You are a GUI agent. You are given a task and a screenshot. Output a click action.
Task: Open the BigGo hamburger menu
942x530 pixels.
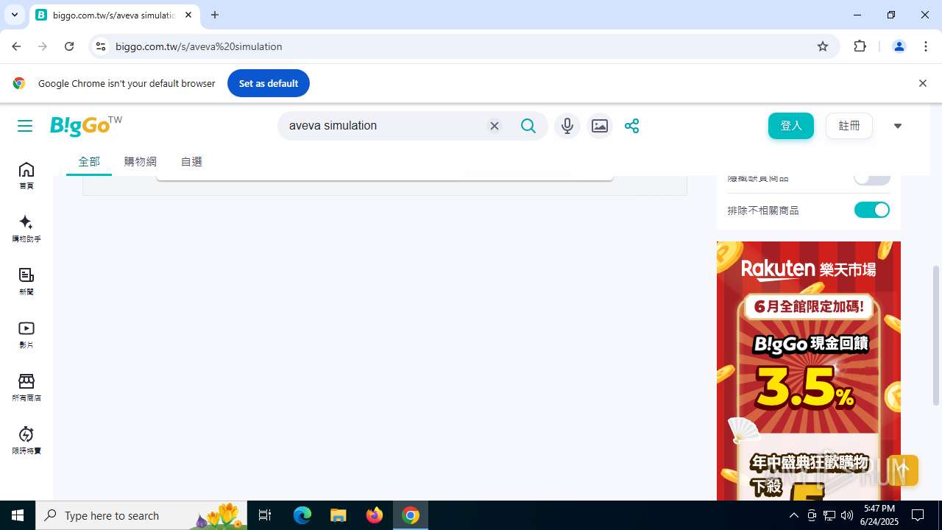(x=25, y=126)
